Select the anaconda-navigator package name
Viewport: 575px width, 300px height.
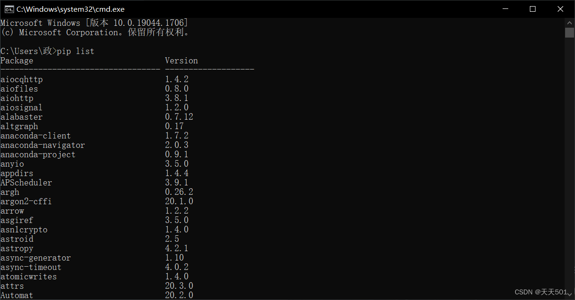pyautogui.click(x=43, y=145)
